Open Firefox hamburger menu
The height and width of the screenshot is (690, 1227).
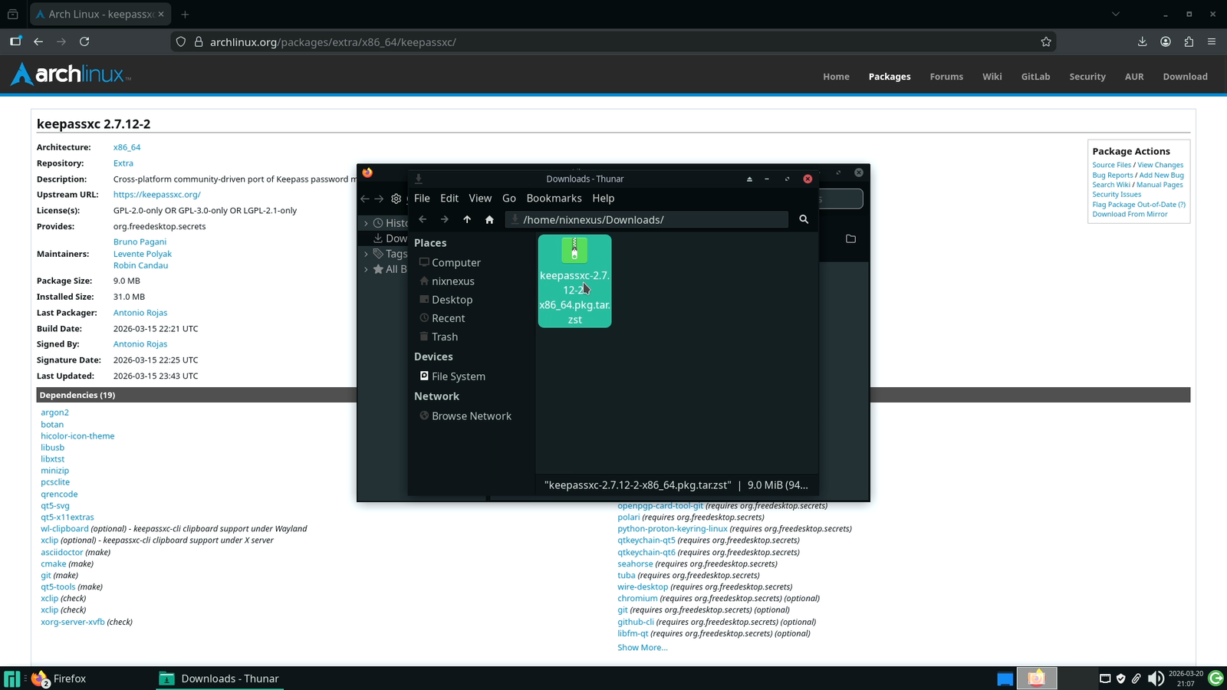(1212, 41)
